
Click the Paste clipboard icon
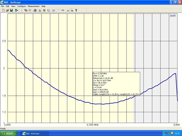30,10
